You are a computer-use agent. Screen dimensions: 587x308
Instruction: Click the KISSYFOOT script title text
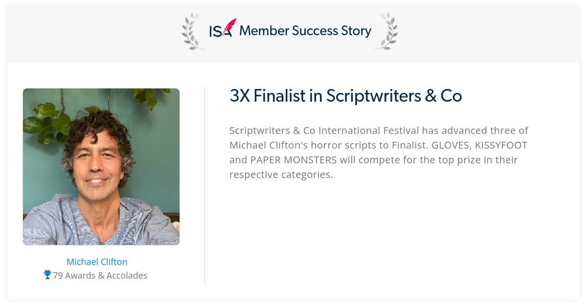pos(501,145)
